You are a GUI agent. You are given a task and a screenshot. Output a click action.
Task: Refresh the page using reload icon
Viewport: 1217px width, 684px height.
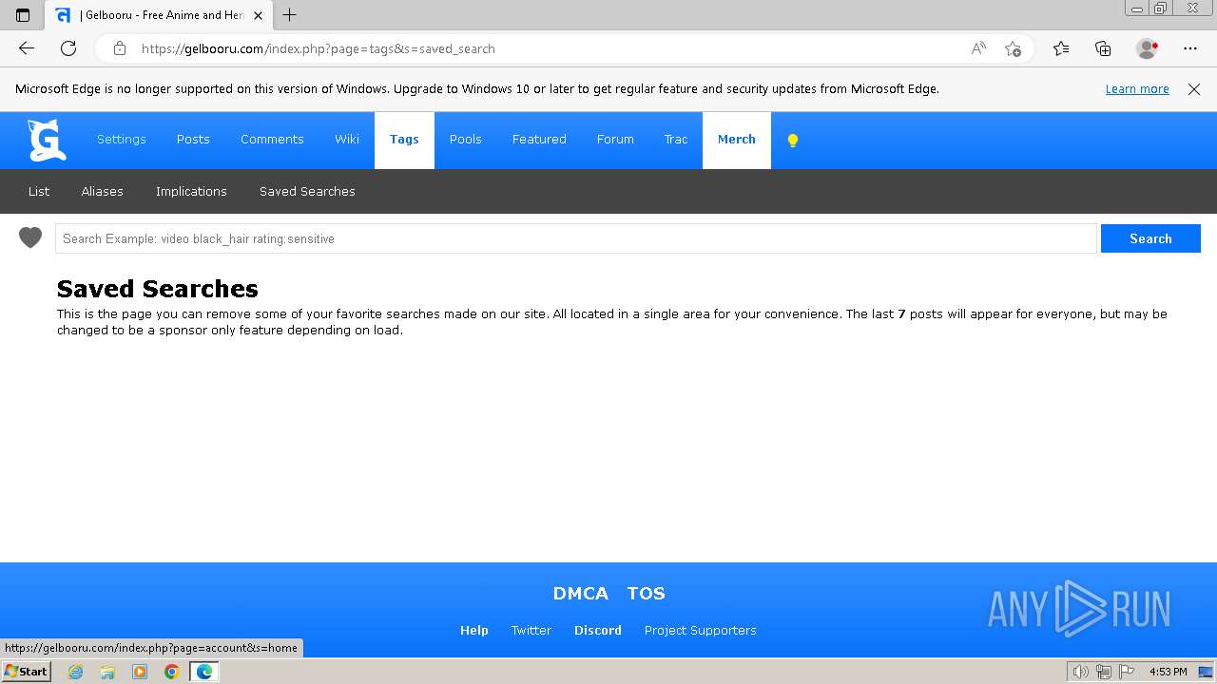pyautogui.click(x=68, y=48)
